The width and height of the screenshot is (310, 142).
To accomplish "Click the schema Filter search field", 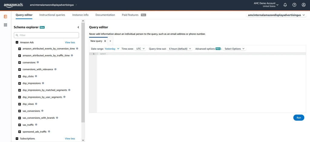I will [46, 35].
